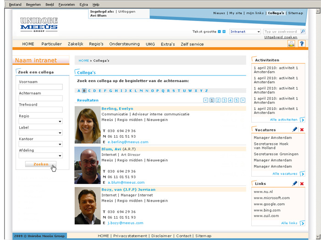Click the Voornaam input field
Image resolution: width=321 pixels, height=240 pixels.
tap(40, 87)
